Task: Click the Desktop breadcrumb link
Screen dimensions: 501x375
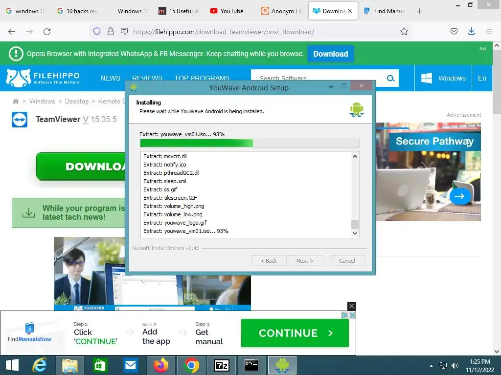Action: tap(77, 101)
